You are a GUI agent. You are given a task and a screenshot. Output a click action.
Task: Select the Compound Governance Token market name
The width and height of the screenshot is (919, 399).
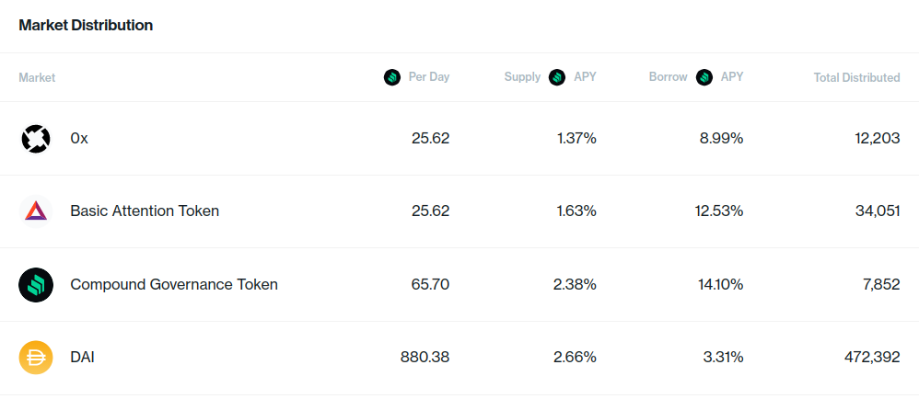tap(174, 284)
